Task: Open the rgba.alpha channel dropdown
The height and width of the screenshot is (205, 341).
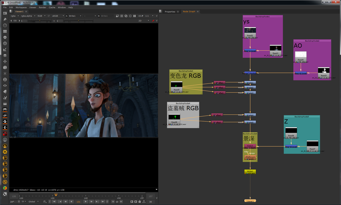Action: coord(28,16)
